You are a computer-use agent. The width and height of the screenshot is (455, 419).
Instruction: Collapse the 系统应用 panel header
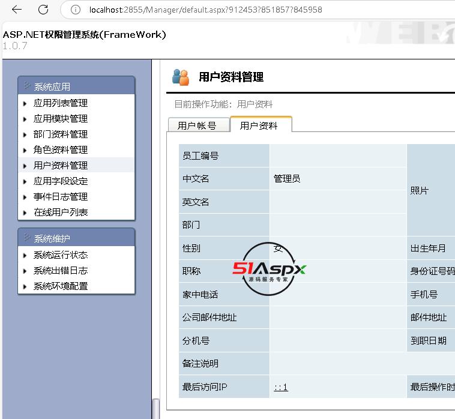click(x=76, y=86)
